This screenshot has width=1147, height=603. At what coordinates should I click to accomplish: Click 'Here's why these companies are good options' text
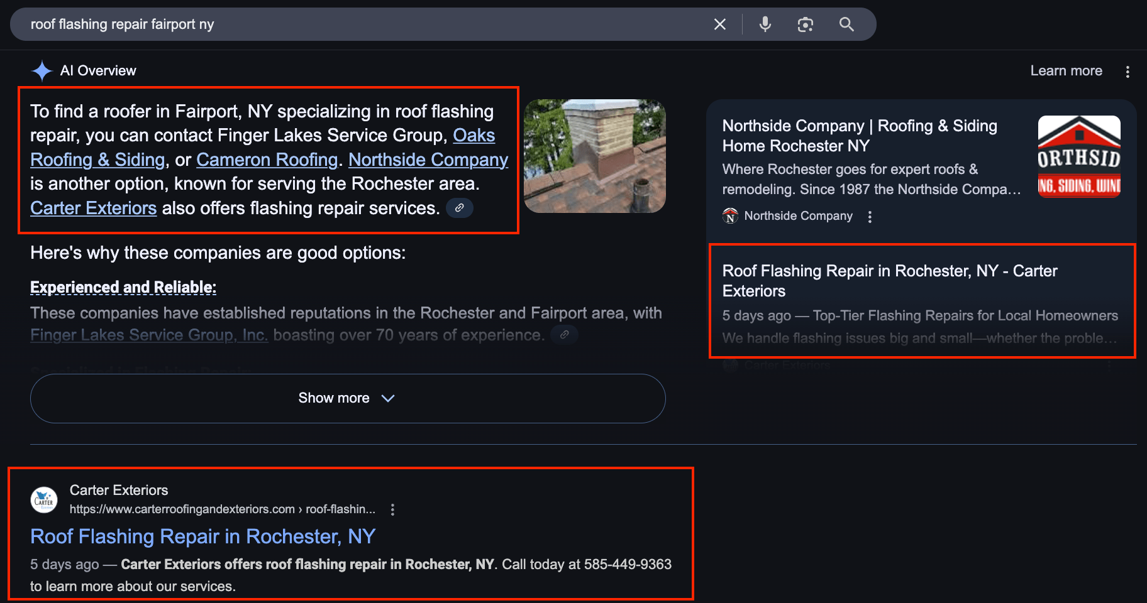point(218,253)
